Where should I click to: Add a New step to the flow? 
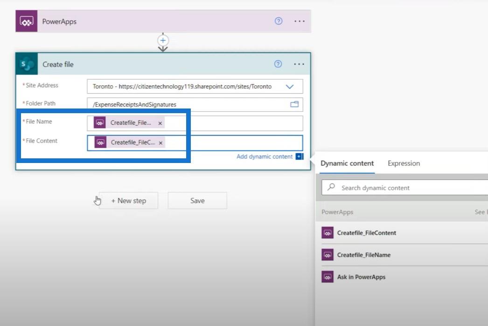click(x=129, y=201)
